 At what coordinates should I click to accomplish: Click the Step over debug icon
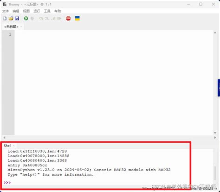coord(41,19)
